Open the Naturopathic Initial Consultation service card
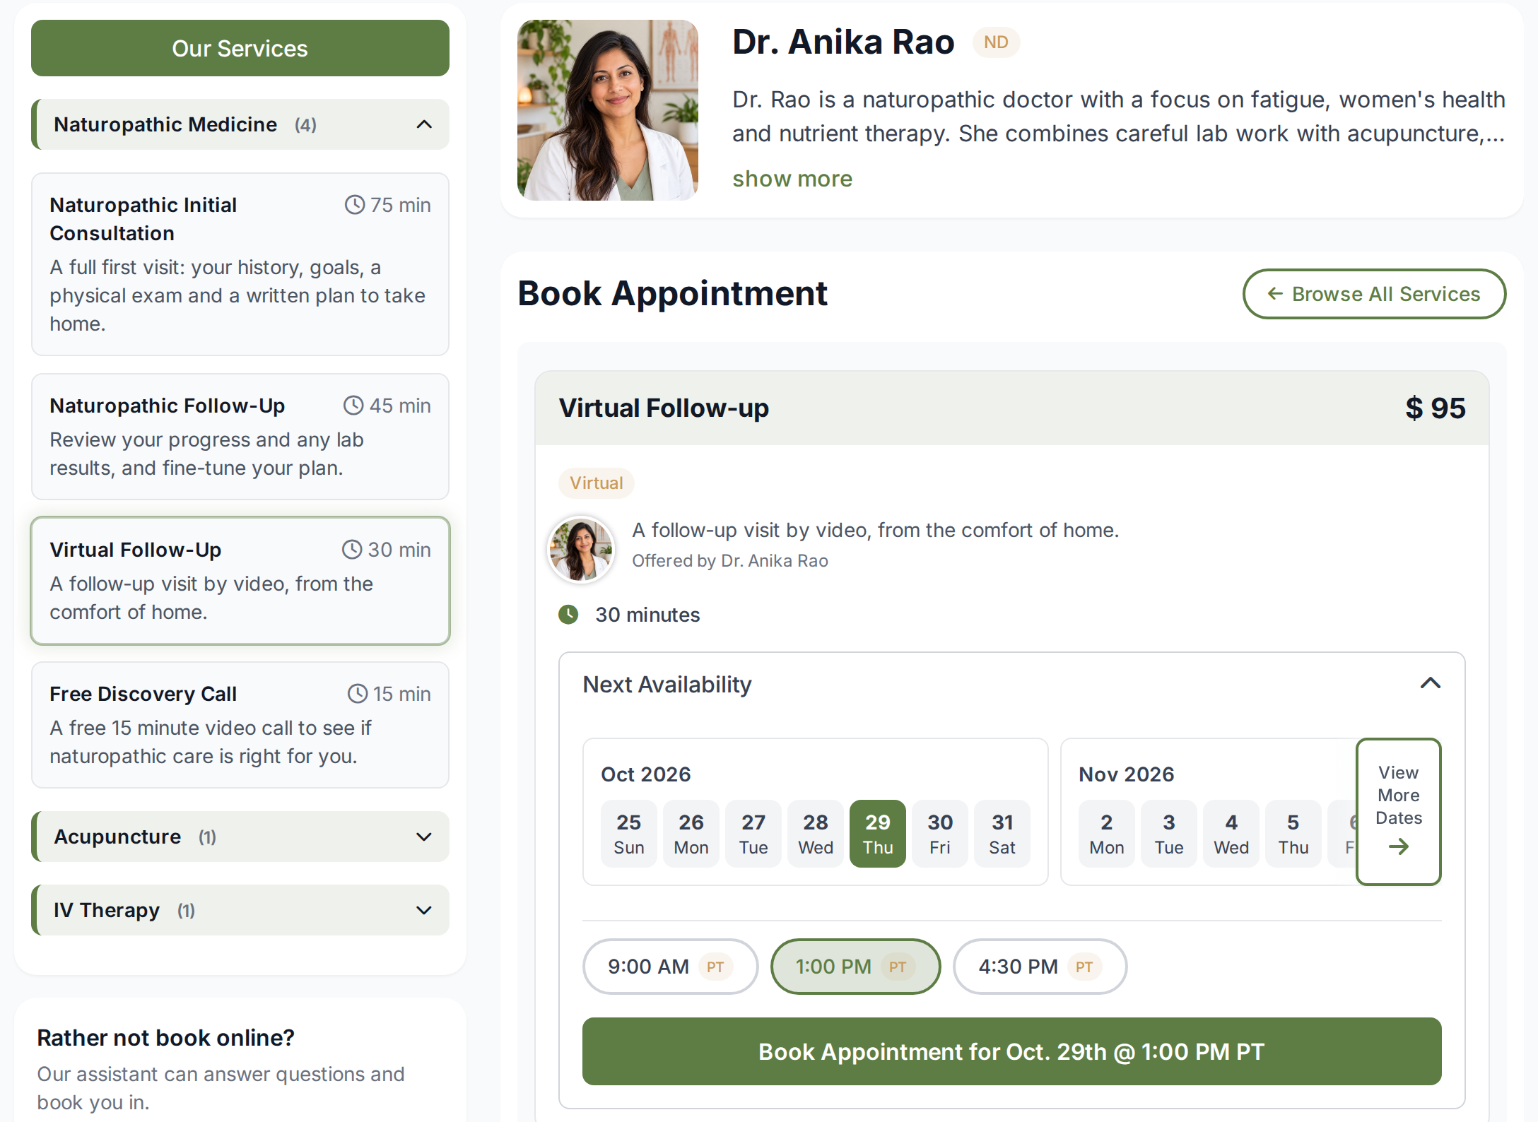The image size is (1538, 1122). pos(240,264)
